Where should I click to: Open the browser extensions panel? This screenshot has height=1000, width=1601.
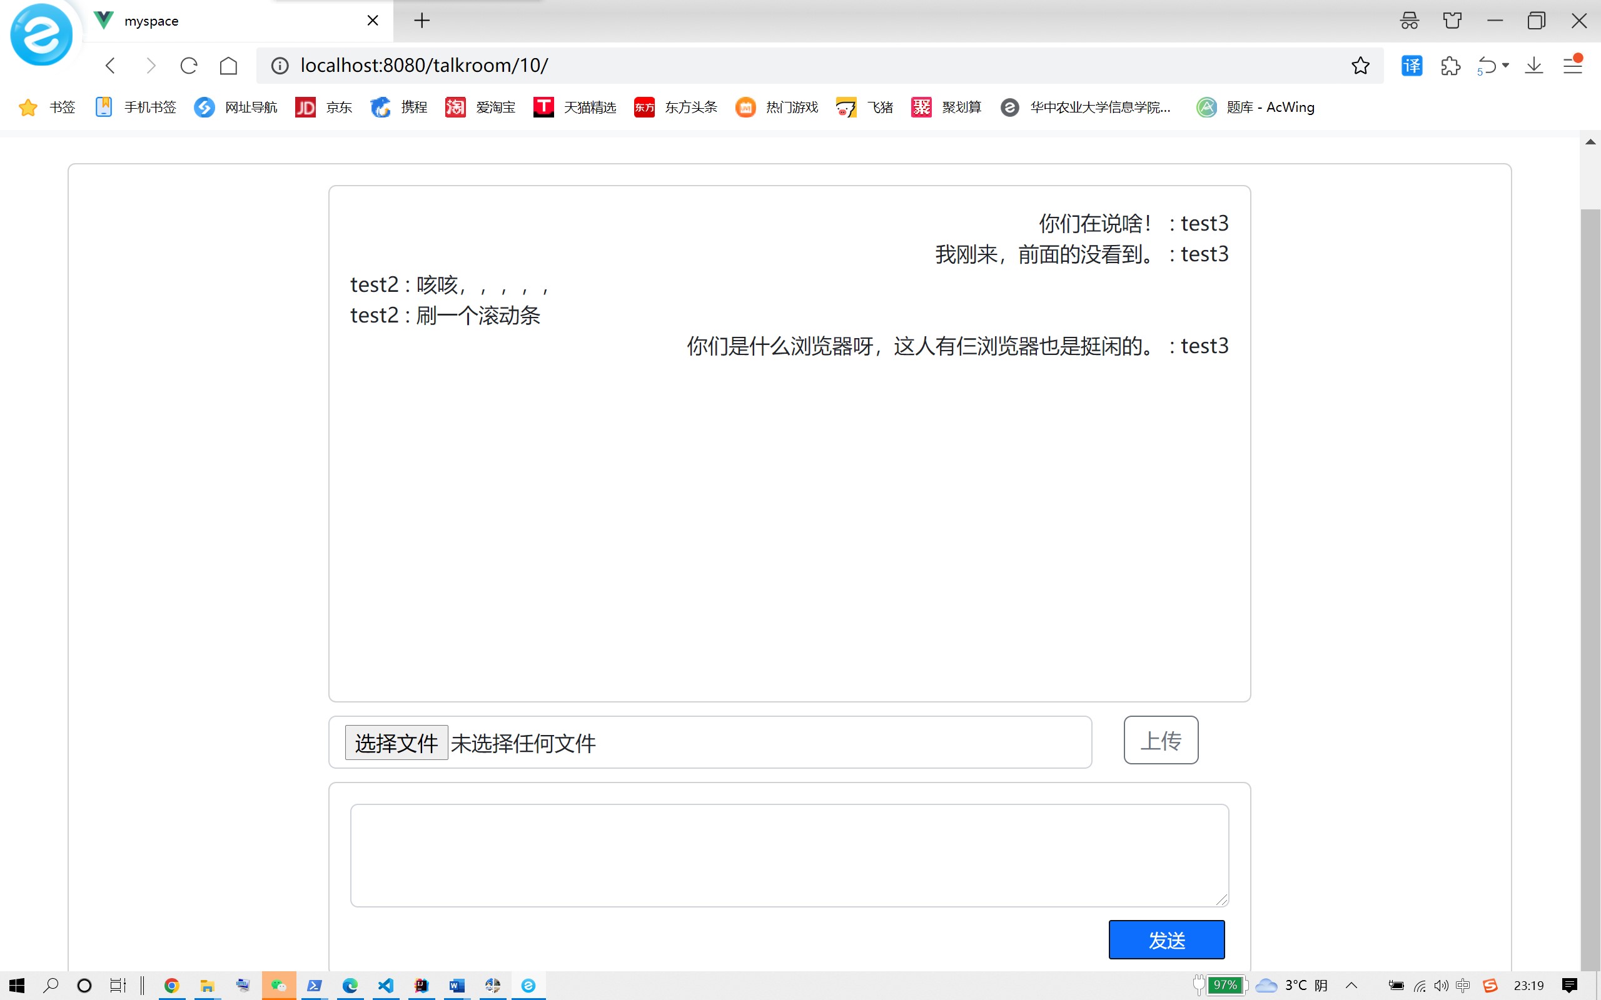(x=1450, y=65)
